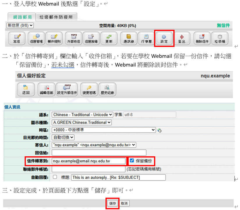Select the 寫信 compose mail icon

17,38
